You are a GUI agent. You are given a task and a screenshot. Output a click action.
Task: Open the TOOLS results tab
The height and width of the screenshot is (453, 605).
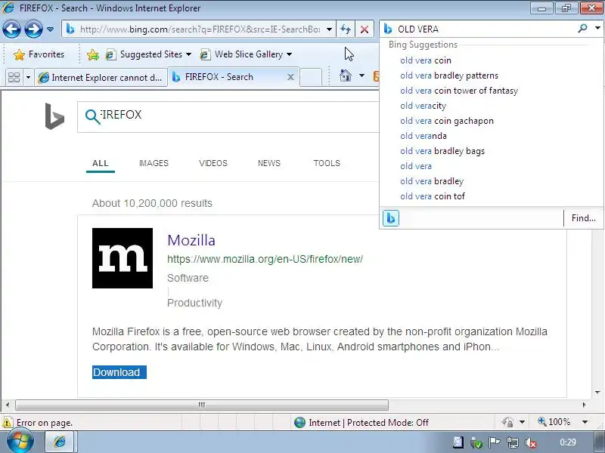point(327,163)
